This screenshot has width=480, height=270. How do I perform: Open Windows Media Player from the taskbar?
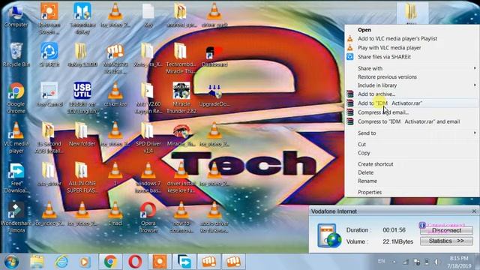85,262
